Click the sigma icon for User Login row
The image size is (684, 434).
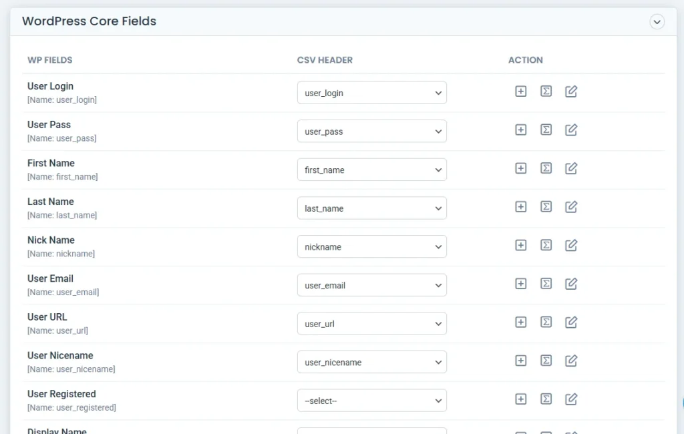point(546,91)
